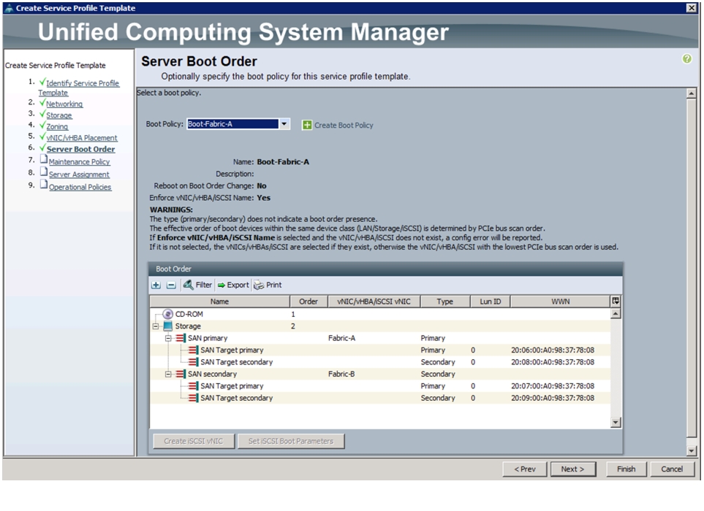
Task: Click the Prev button
Action: pyautogui.click(x=525, y=469)
